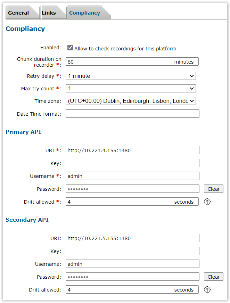Open the Retry delay dropdown
Image resolution: width=230 pixels, height=303 pixels.
click(x=131, y=76)
